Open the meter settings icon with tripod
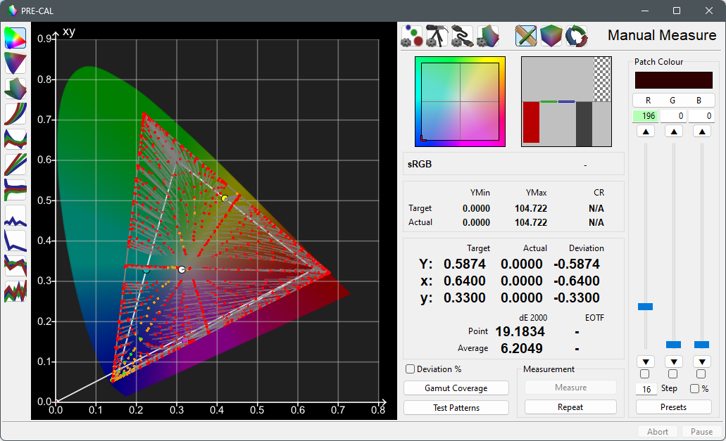Viewport: 726px width, 441px height. click(437, 36)
